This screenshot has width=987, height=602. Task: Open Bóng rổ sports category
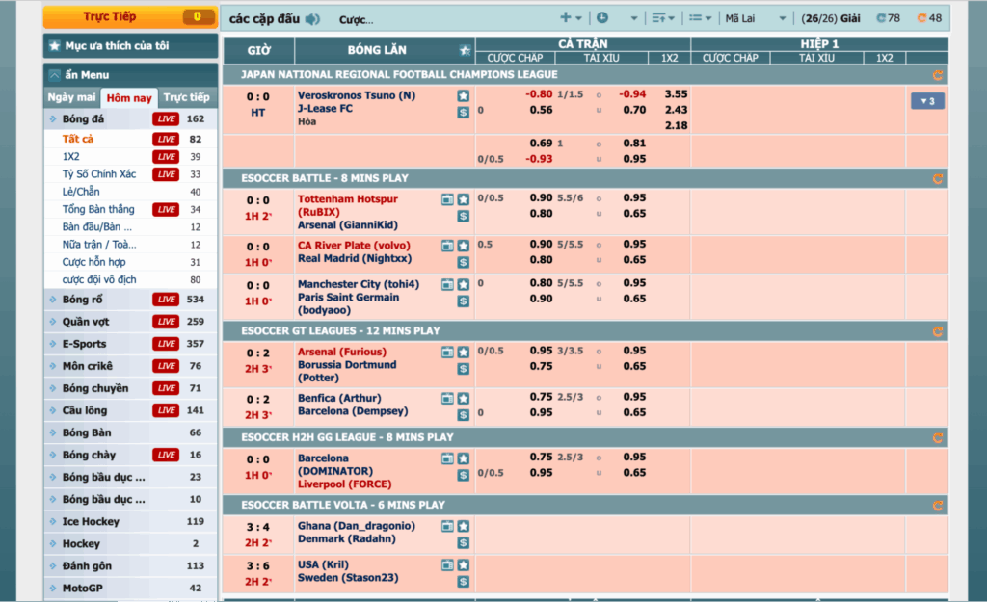pos(83,300)
